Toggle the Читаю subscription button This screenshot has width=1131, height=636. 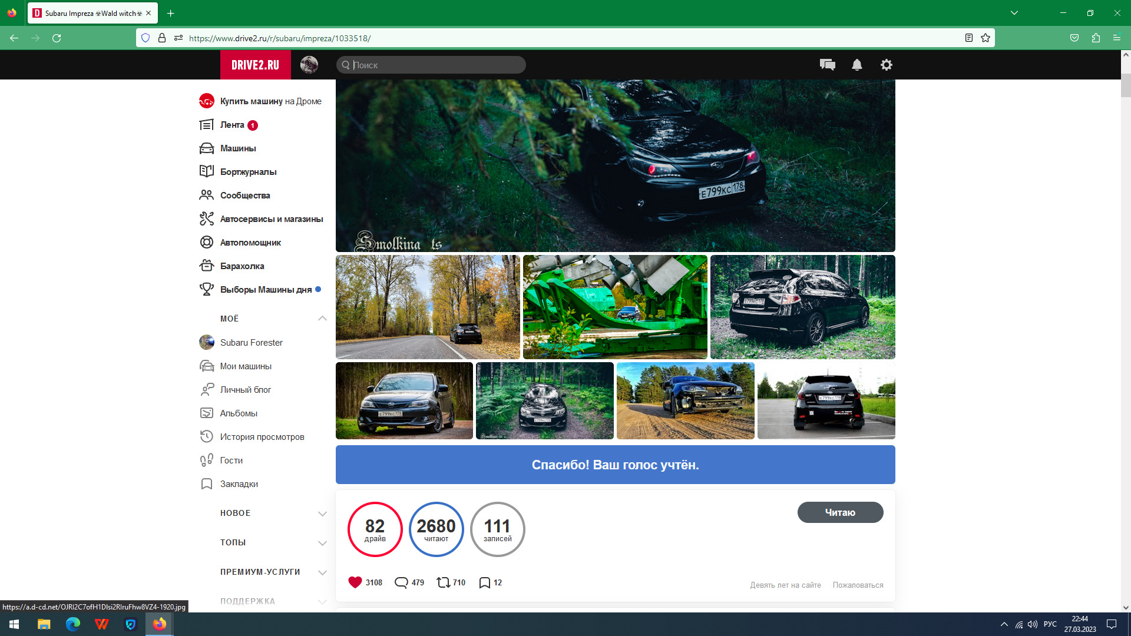[x=840, y=512]
